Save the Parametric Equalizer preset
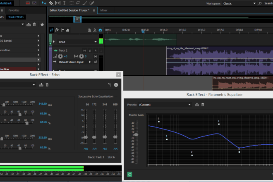 (197, 105)
